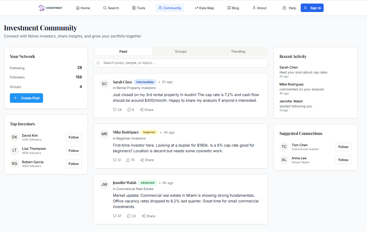
Task: Open the About nav item
Action: coord(259,8)
